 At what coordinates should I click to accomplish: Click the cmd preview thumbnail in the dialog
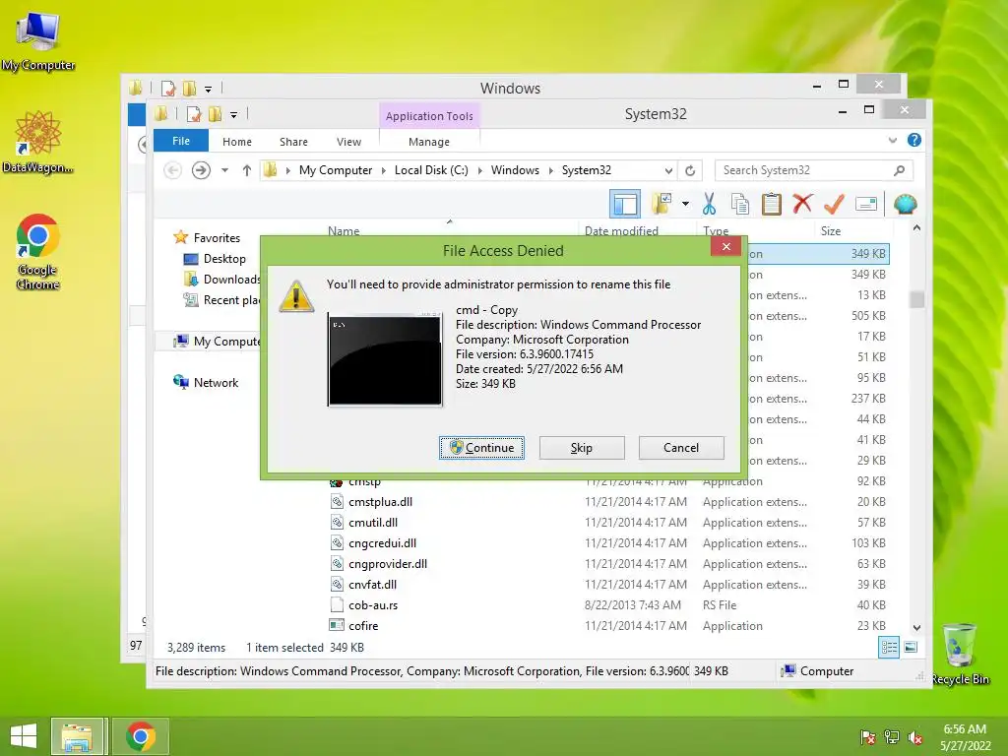click(385, 359)
